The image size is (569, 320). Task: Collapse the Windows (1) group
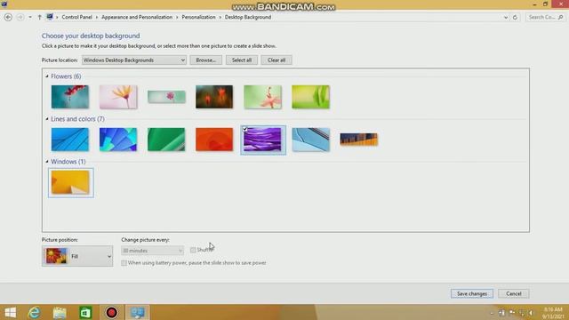[x=47, y=162]
